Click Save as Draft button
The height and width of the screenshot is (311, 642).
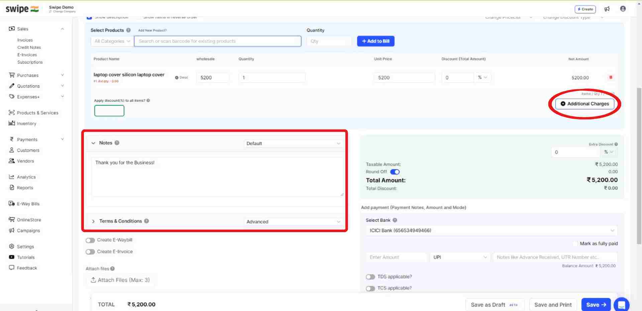pos(495,305)
